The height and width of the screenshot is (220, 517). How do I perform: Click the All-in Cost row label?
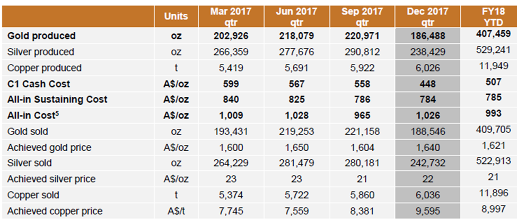pos(33,115)
